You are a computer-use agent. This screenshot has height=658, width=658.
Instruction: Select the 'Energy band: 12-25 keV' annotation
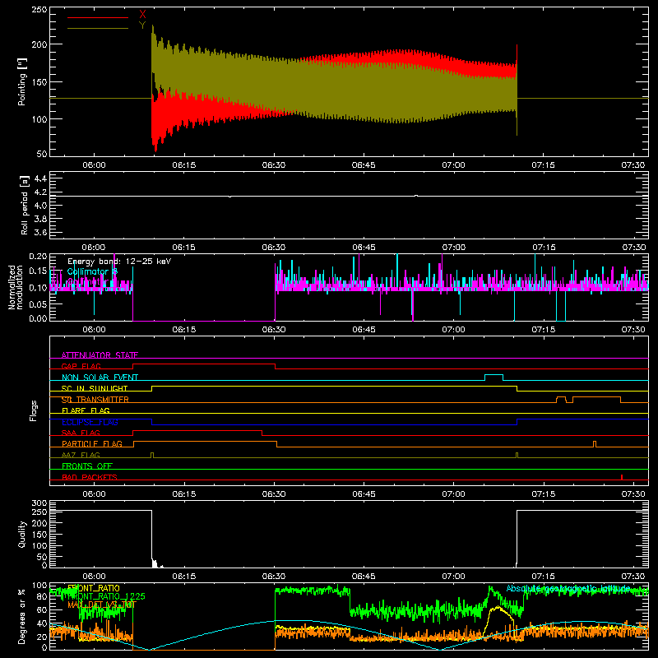coord(119,262)
